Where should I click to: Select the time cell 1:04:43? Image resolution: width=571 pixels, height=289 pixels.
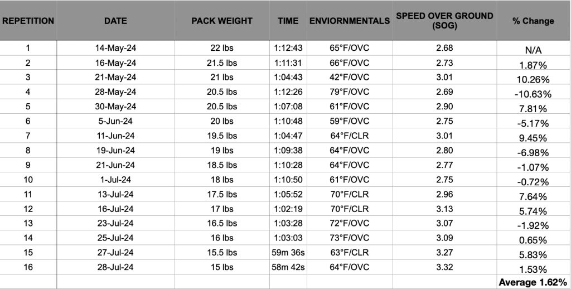[288, 77]
